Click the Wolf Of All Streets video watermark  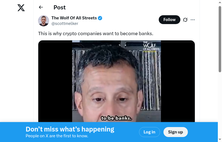pyautogui.click(x=151, y=47)
